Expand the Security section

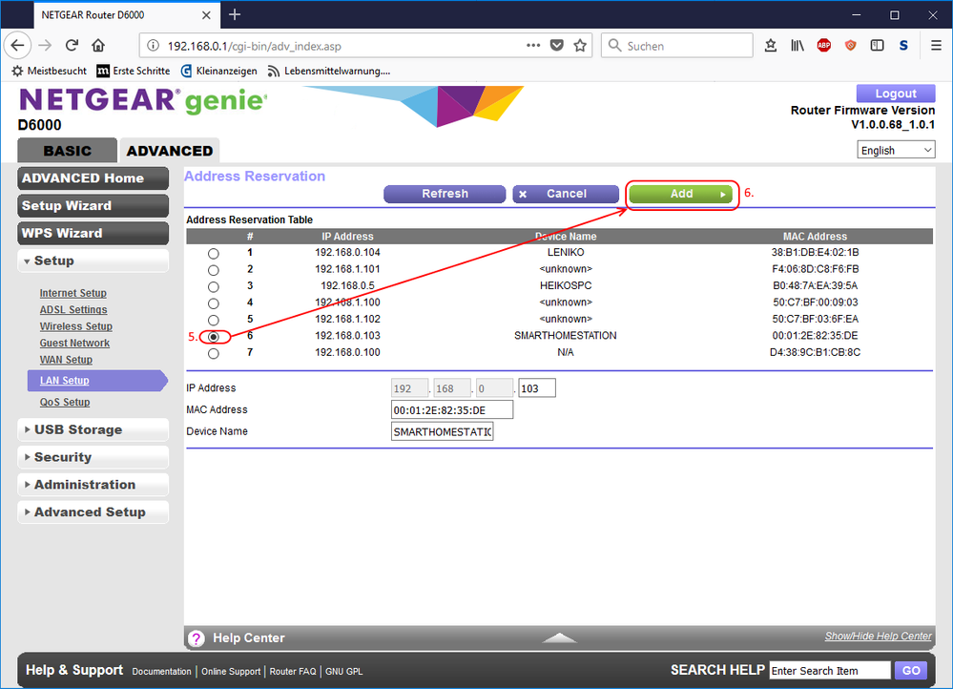93,457
